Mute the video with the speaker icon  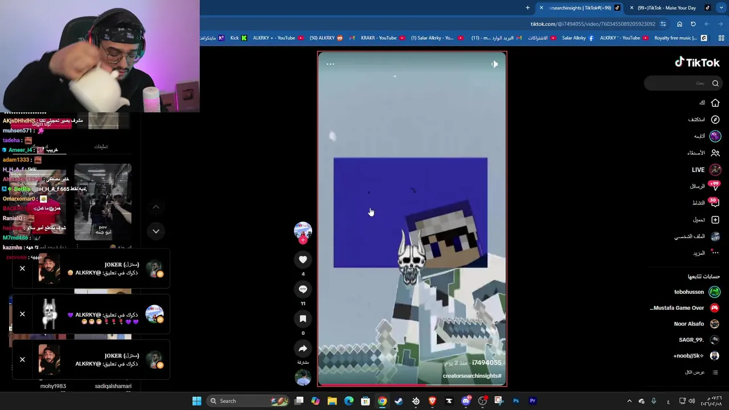point(494,64)
